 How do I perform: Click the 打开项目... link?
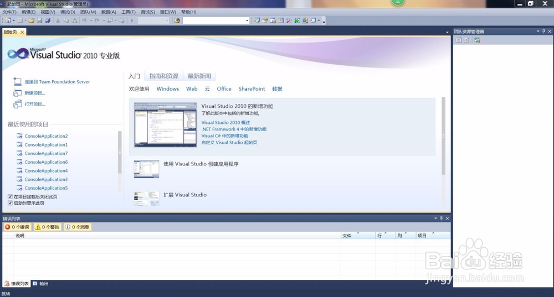[34, 104]
